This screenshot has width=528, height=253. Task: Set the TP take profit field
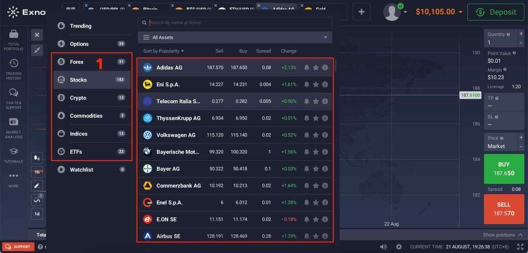504,102
